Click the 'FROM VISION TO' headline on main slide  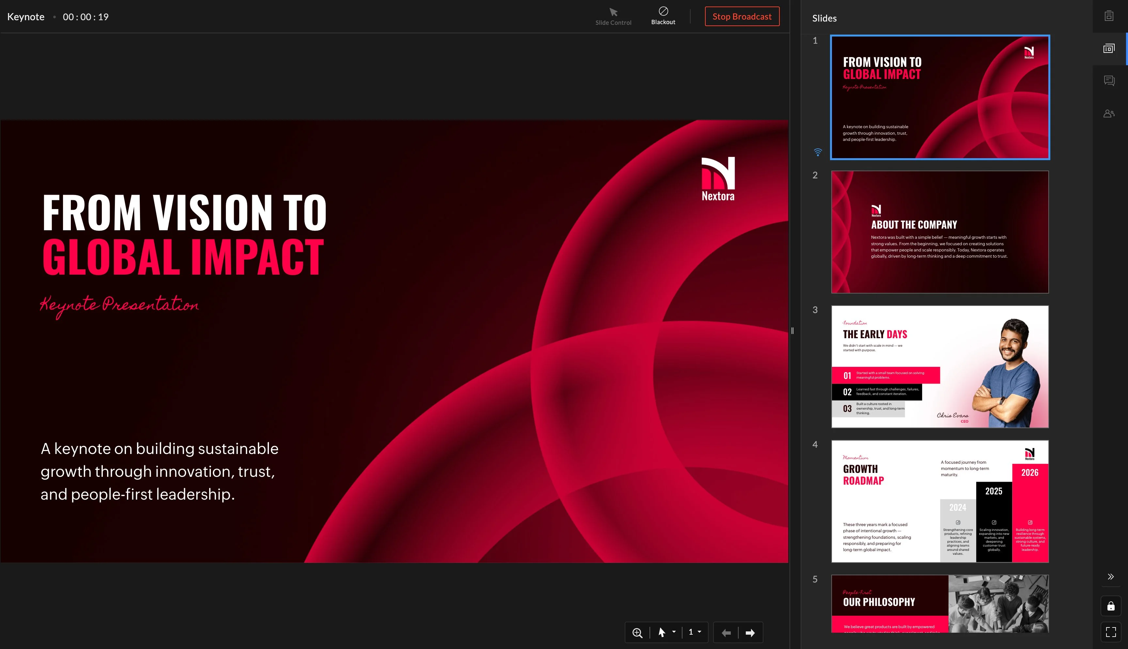click(185, 213)
